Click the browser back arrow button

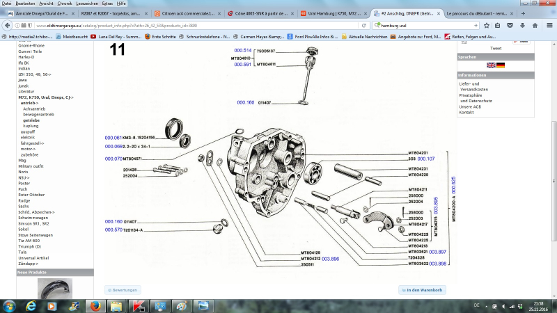tap(9, 26)
